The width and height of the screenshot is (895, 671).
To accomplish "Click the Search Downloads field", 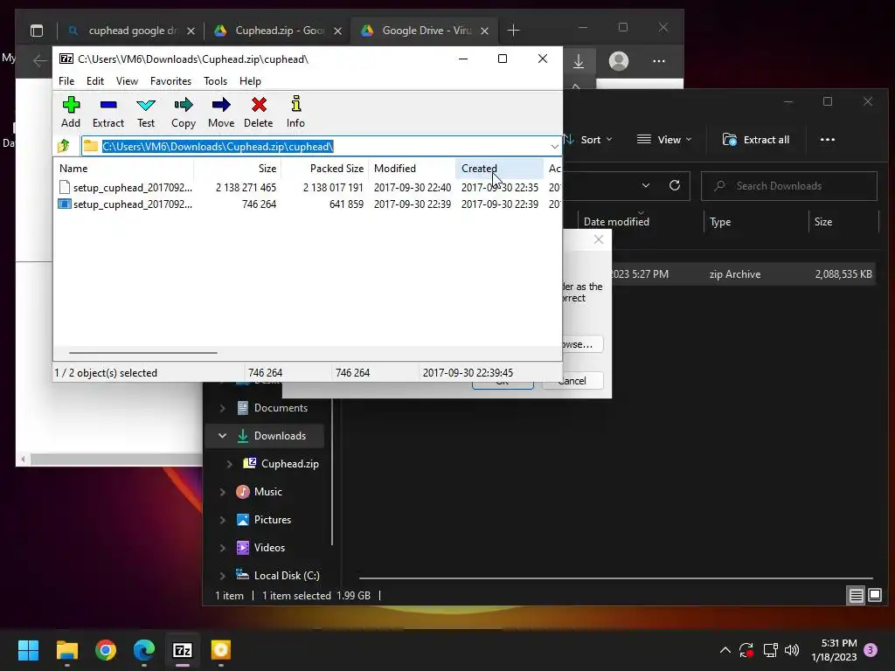I will [x=789, y=186].
